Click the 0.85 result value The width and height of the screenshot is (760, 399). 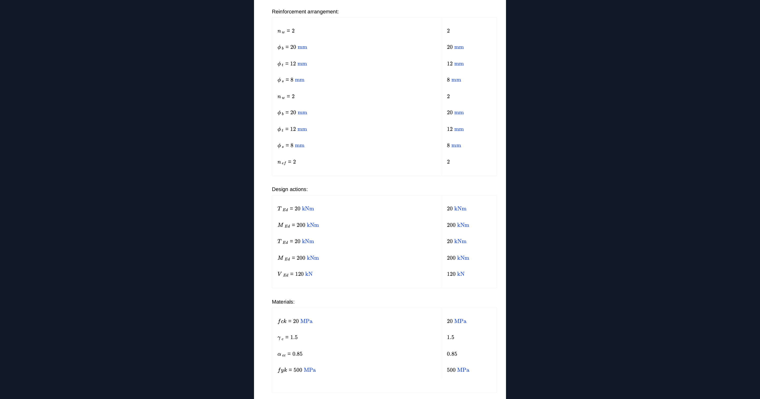(452, 354)
